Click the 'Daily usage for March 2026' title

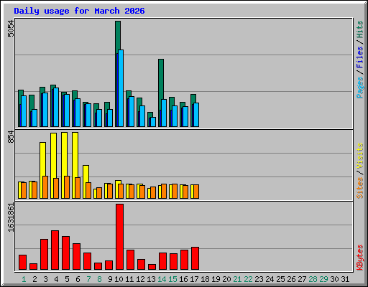point(79,11)
